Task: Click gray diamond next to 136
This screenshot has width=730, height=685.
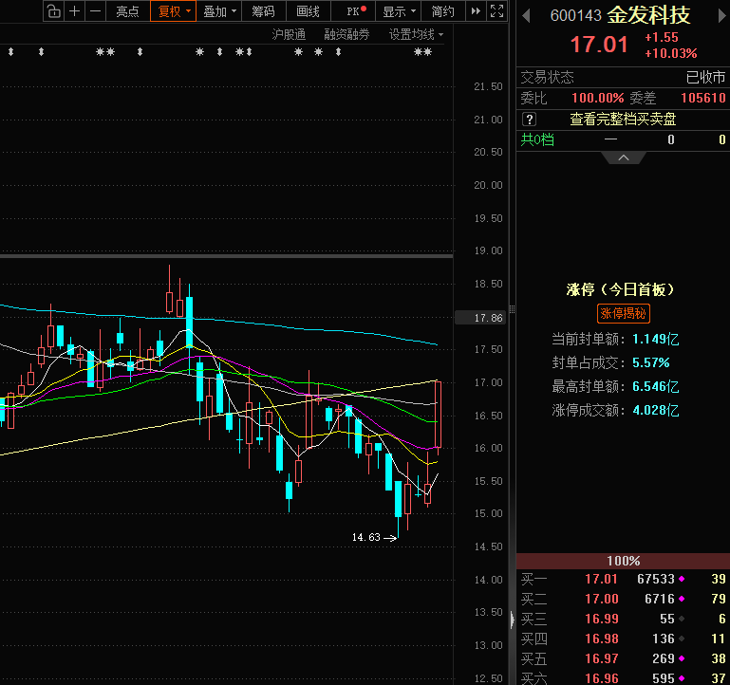Action: [682, 639]
